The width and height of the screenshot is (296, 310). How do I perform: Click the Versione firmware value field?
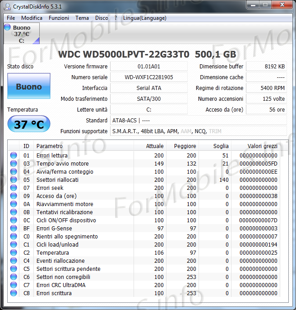[x=148, y=67]
